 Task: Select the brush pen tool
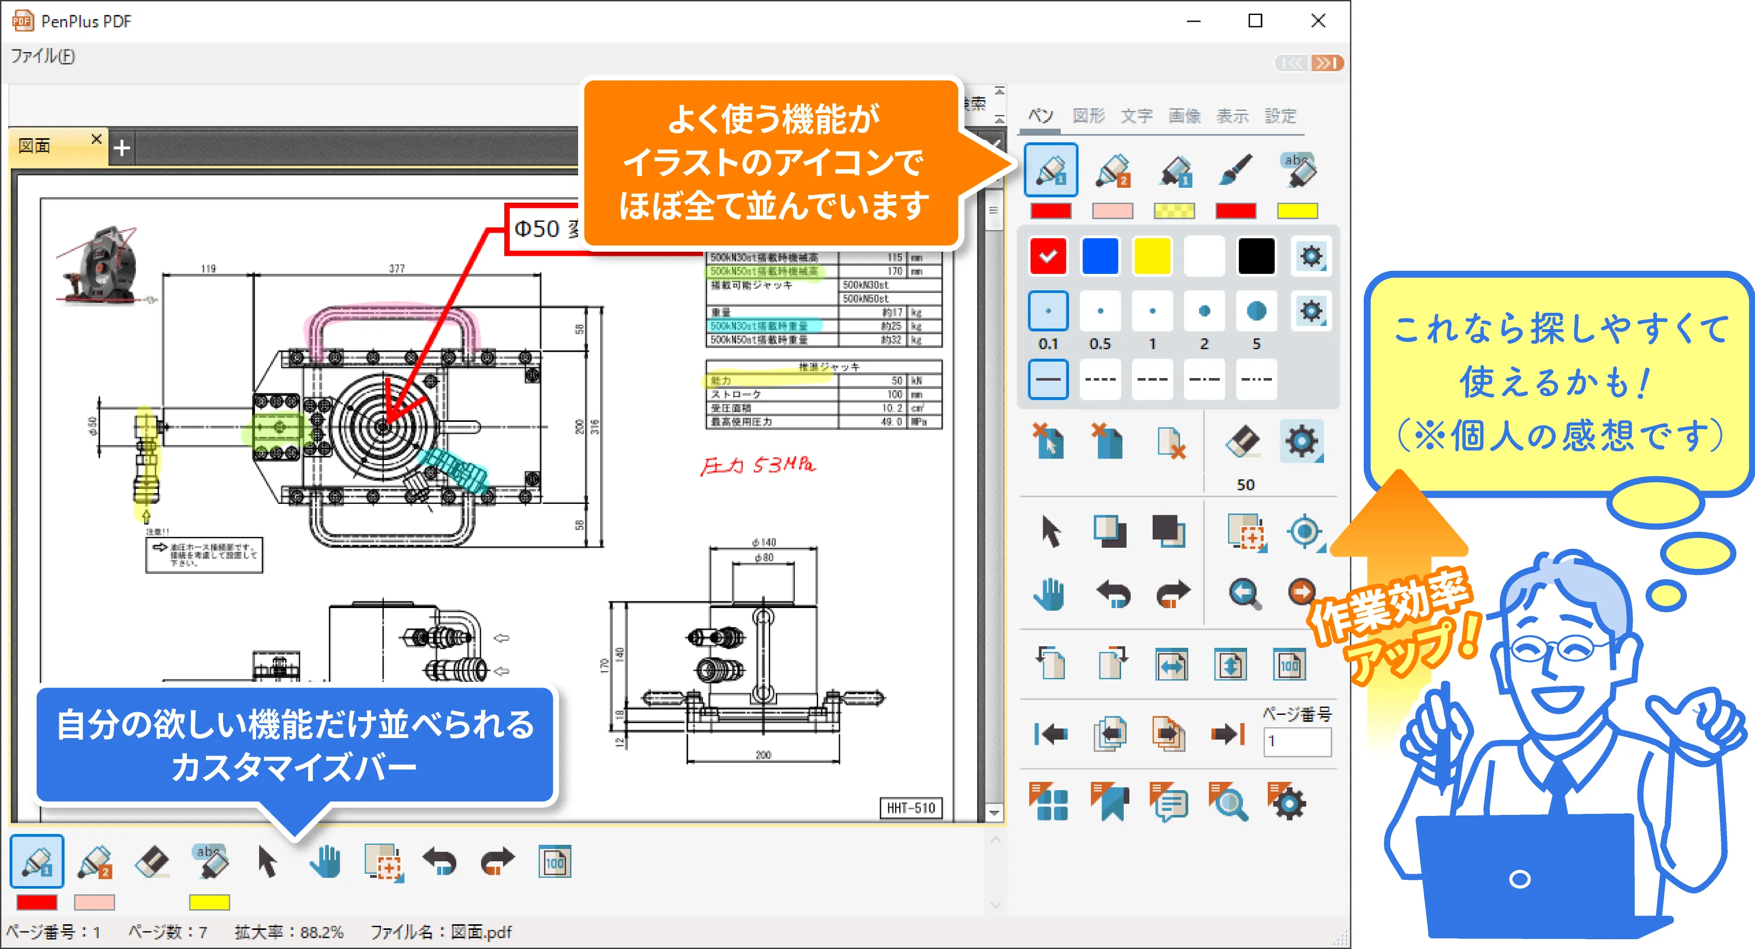pyautogui.click(x=1235, y=170)
